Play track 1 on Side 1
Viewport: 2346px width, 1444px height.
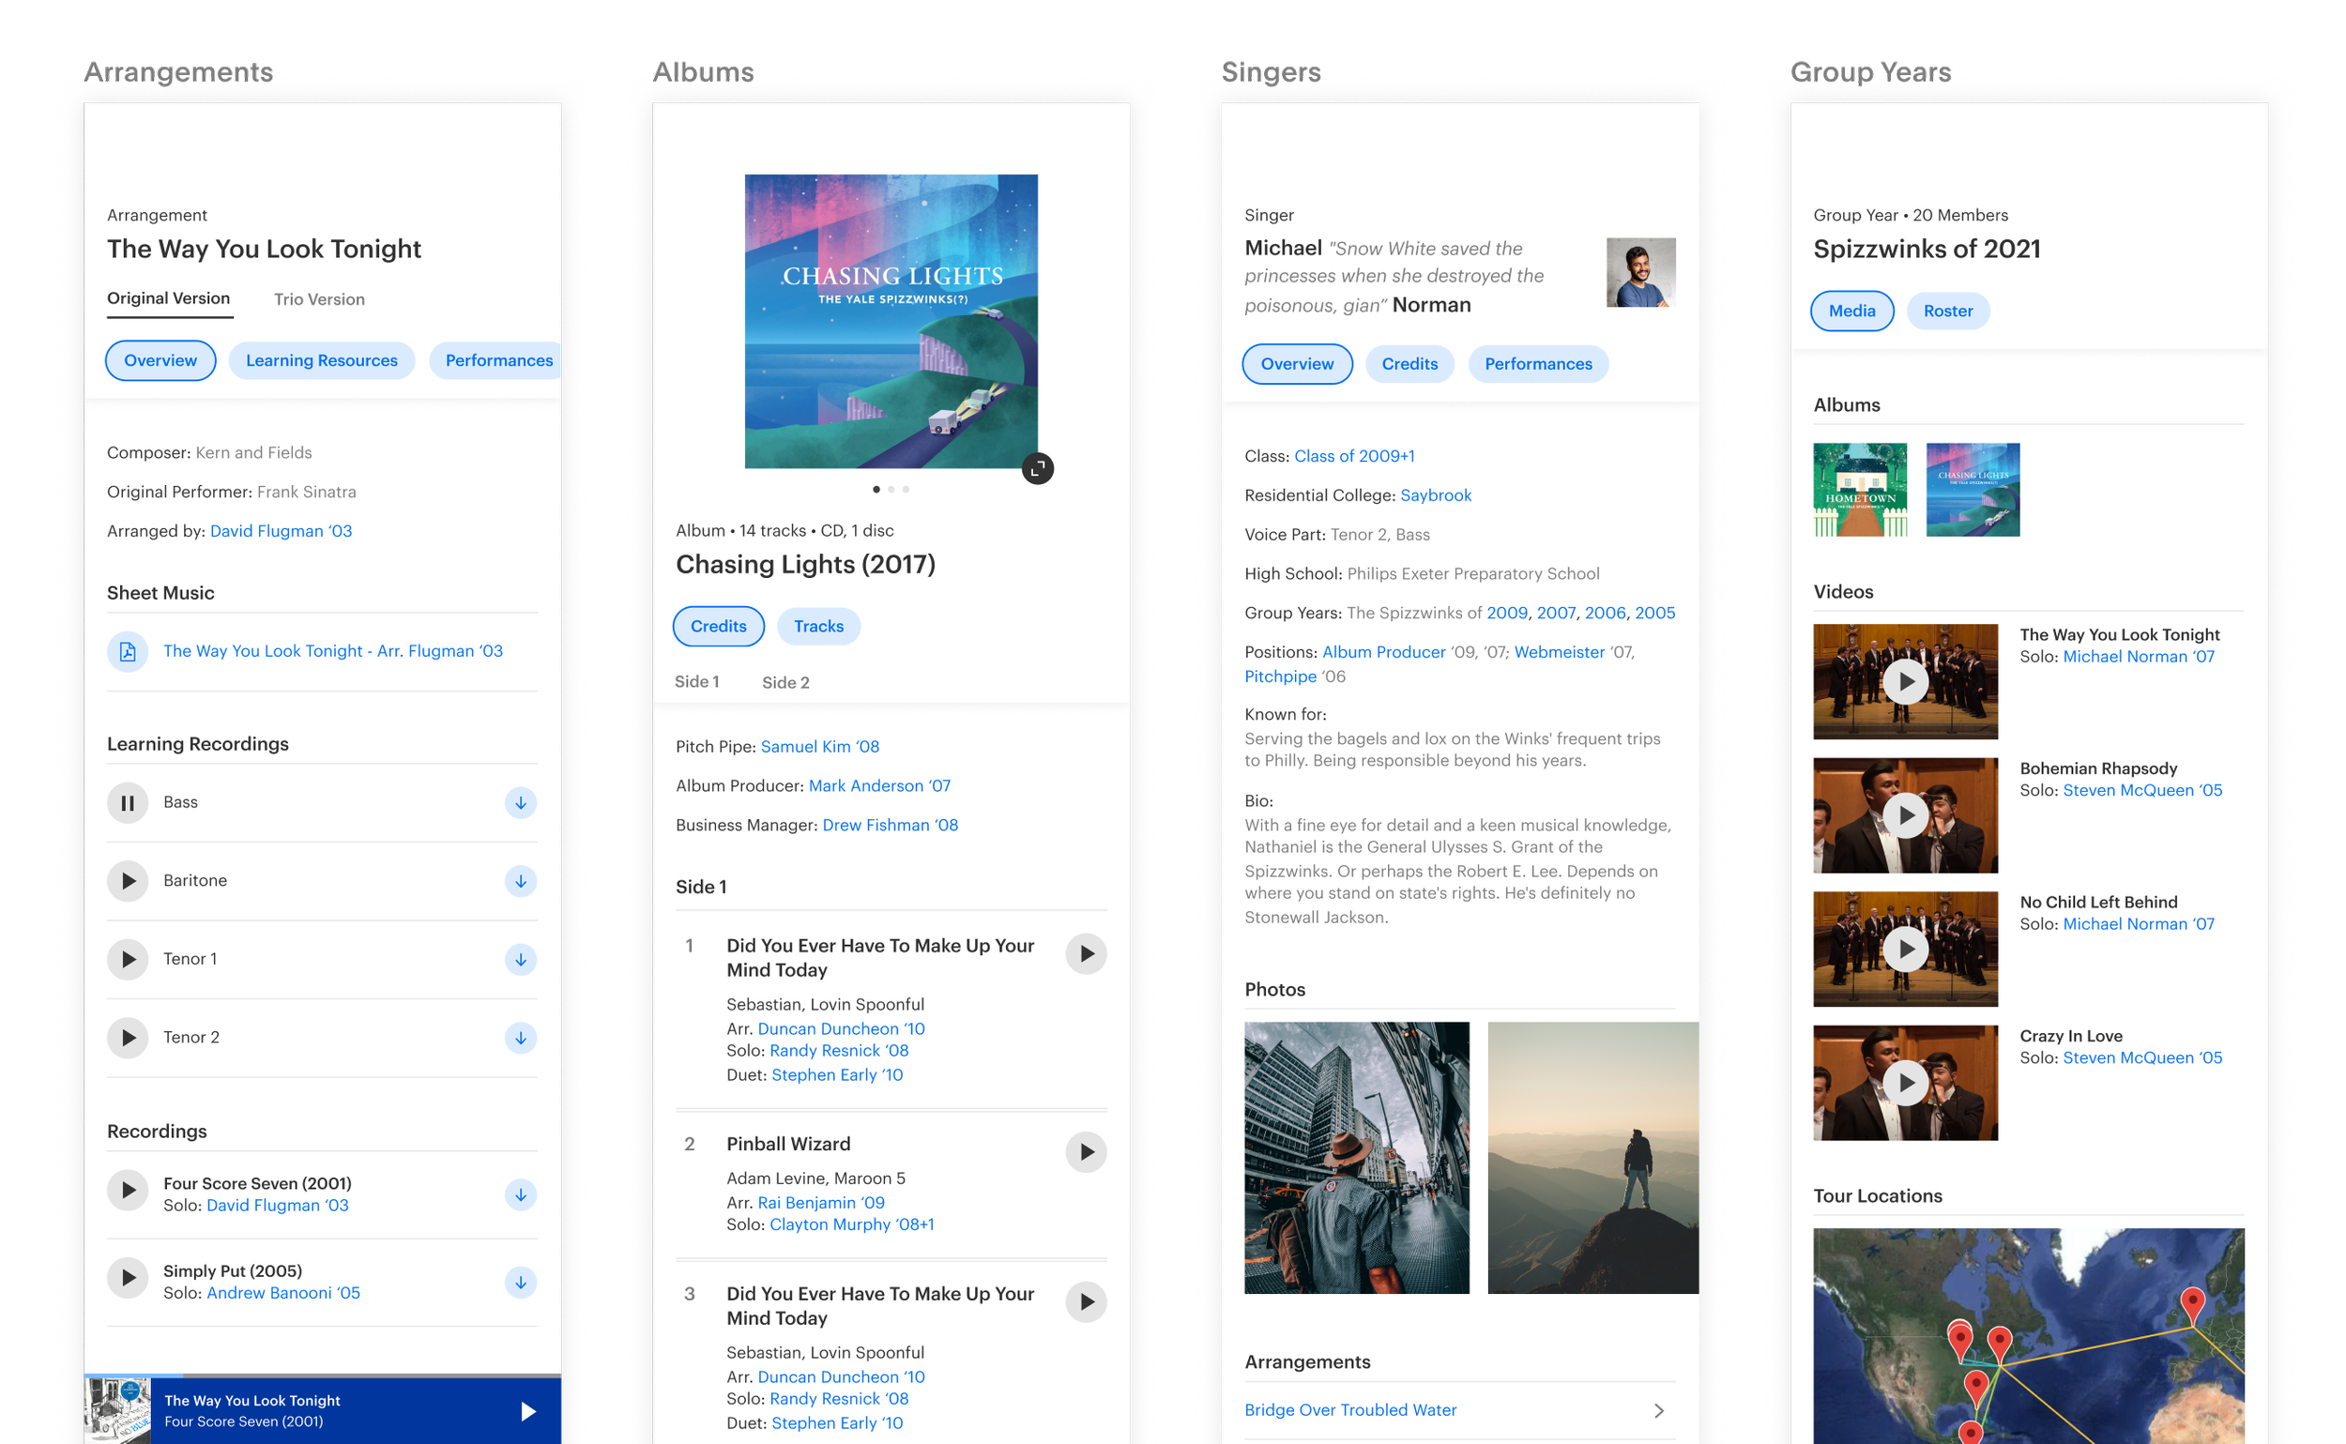1086,954
